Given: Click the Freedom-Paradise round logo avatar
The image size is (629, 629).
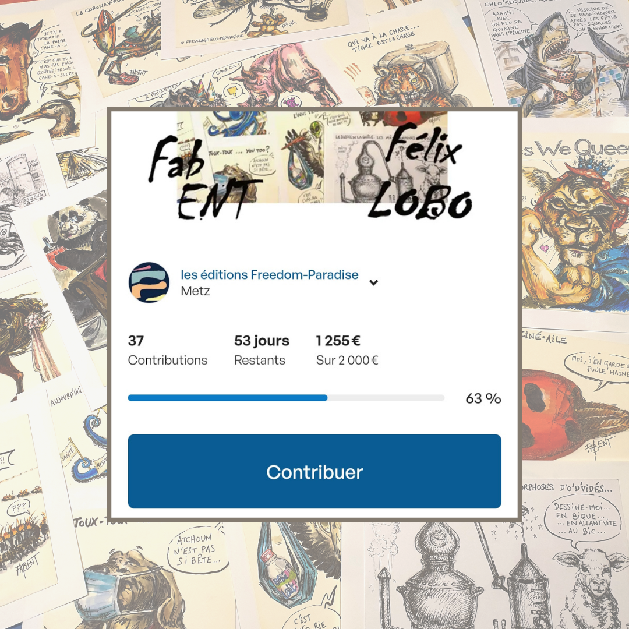Looking at the screenshot, I should click(149, 282).
